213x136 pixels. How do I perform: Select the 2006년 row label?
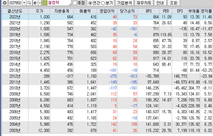(x=15, y=112)
